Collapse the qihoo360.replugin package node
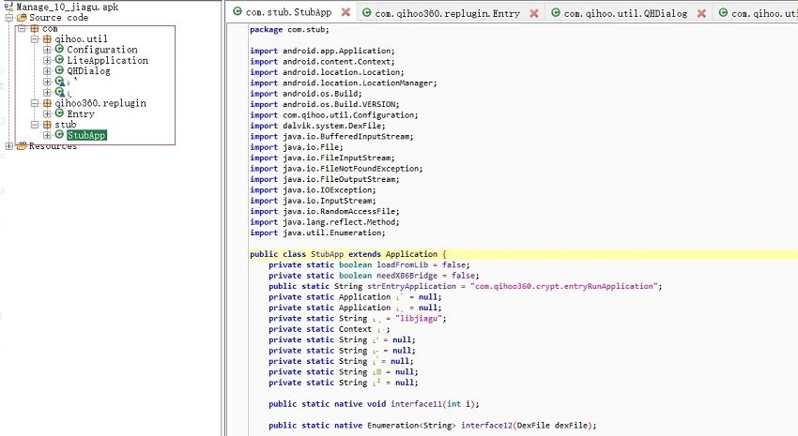 [x=35, y=103]
